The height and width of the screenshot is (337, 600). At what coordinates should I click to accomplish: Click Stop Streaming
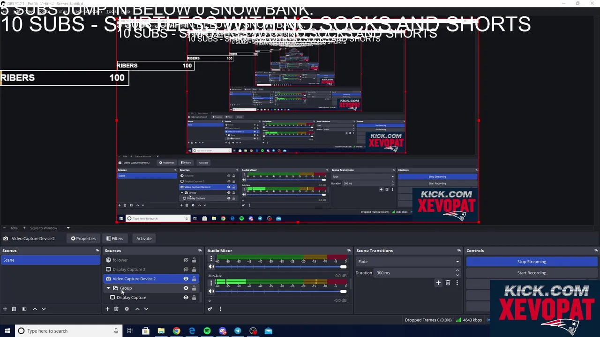(x=532, y=262)
